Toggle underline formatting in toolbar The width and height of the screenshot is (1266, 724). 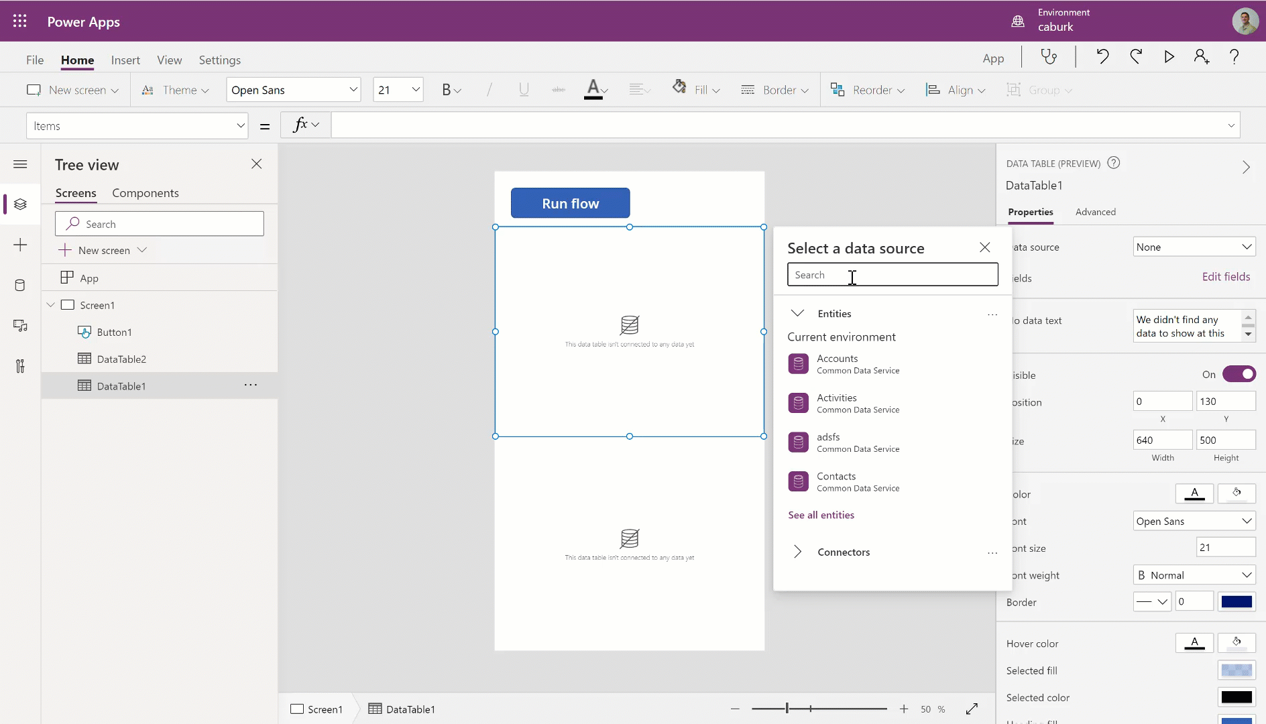coord(524,89)
